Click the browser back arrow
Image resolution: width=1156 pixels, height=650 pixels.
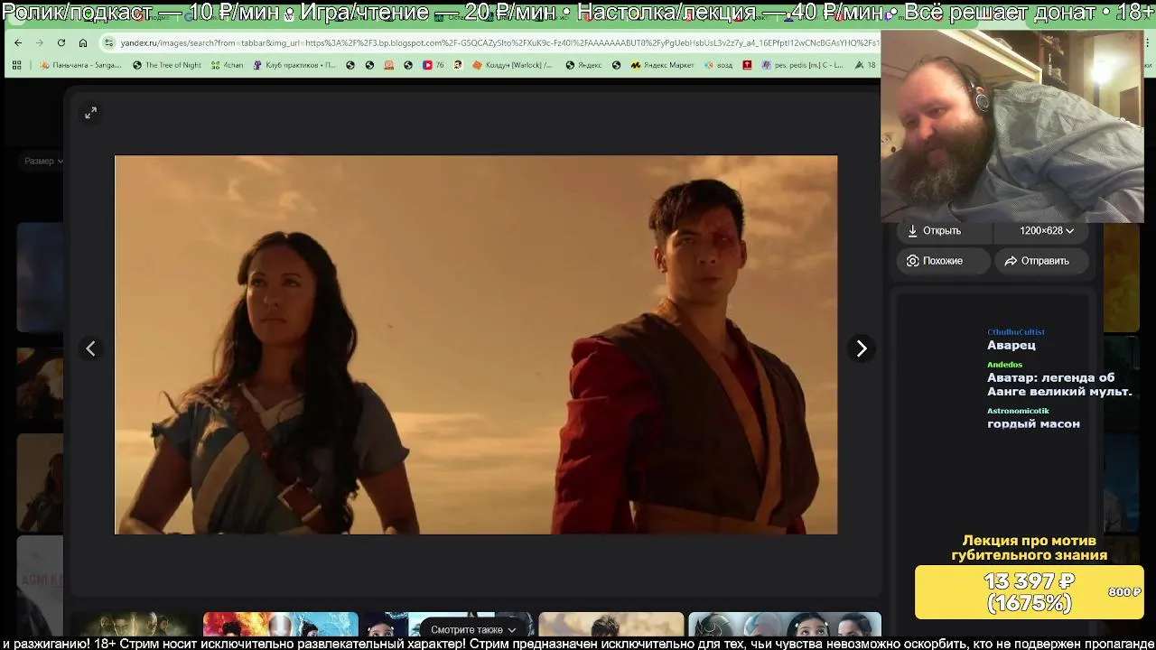[18, 42]
